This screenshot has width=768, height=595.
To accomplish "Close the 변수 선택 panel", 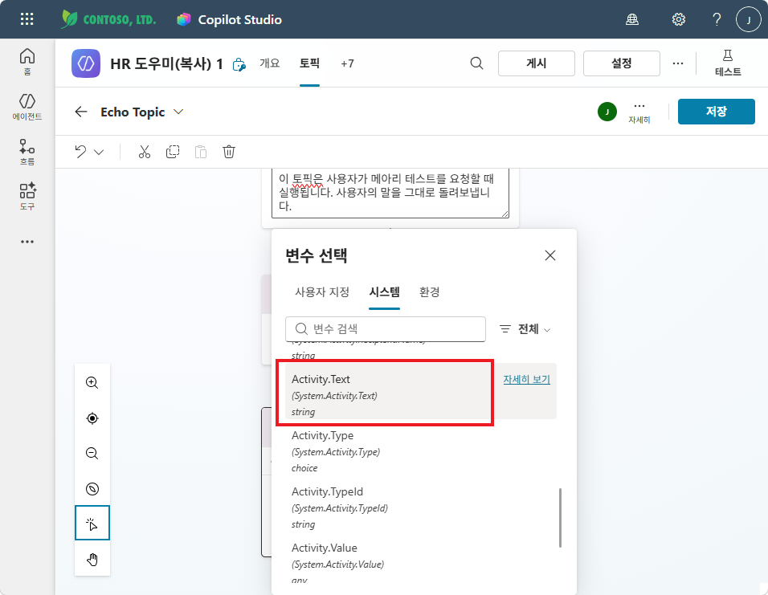I will (x=550, y=255).
